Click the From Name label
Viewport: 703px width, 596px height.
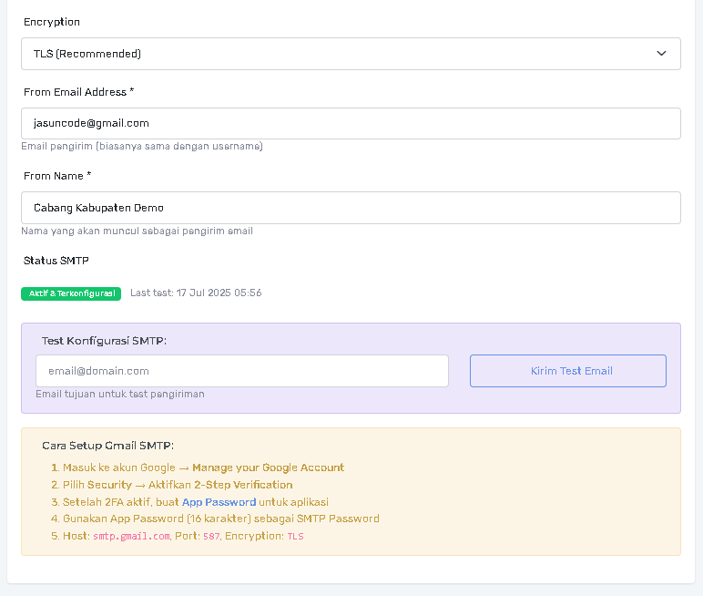pos(57,176)
